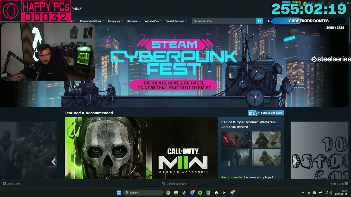Expand the Categories dropdown menu

coord(115,21)
